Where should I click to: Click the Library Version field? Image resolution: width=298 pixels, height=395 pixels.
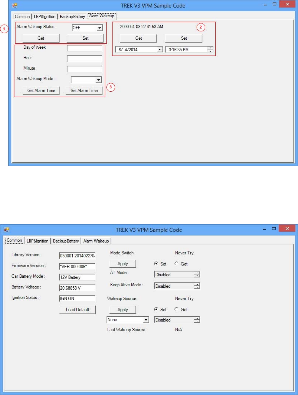[77, 256]
